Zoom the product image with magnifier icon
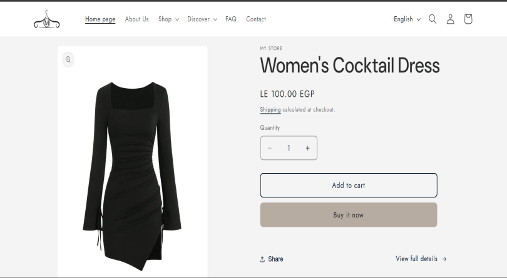Image resolution: width=507 pixels, height=278 pixels. [68, 59]
